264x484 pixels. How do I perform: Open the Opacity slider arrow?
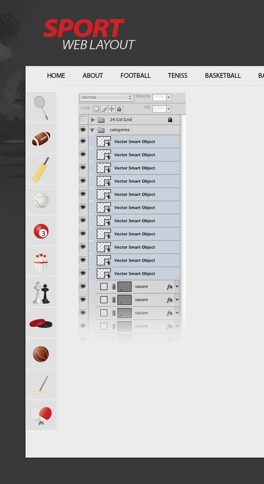tap(169, 97)
